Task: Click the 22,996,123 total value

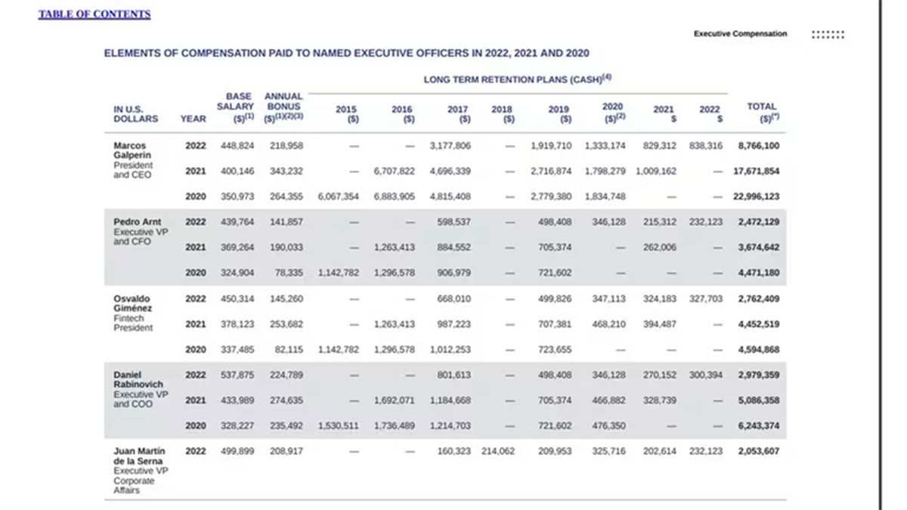Action: click(756, 196)
